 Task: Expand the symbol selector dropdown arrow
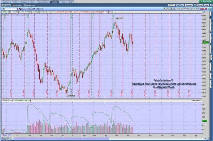18,9
